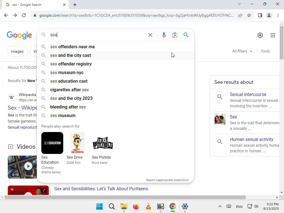This screenshot has height=213, width=284.
Task: Toggle the Chrome side panel
Action: (260, 16)
